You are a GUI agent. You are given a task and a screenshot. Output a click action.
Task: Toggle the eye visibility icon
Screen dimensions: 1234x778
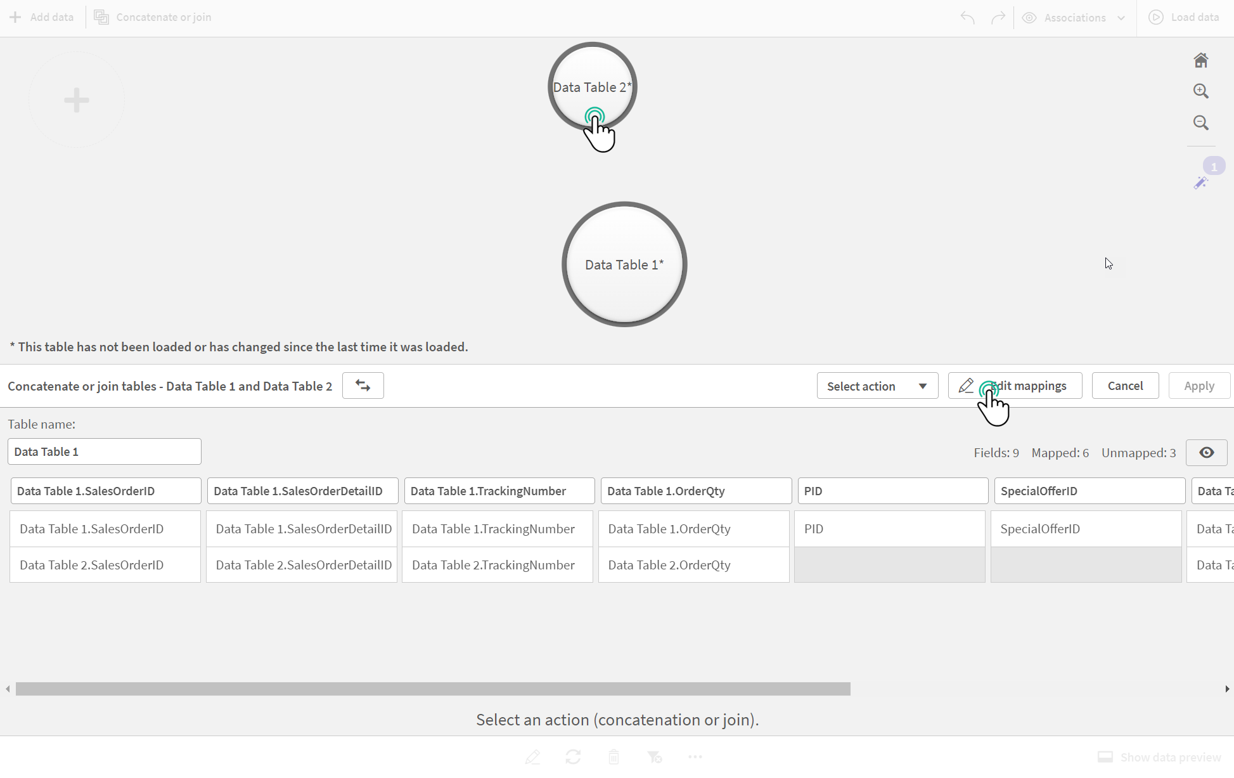[1206, 453]
